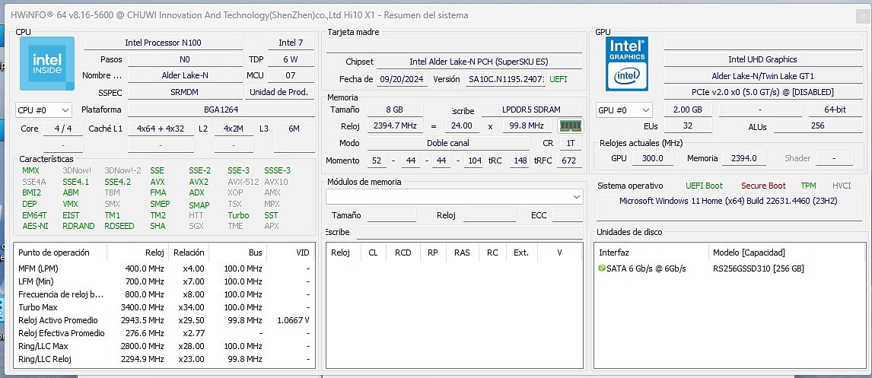Close the system summary window
The width and height of the screenshot is (872, 378).
point(862,15)
